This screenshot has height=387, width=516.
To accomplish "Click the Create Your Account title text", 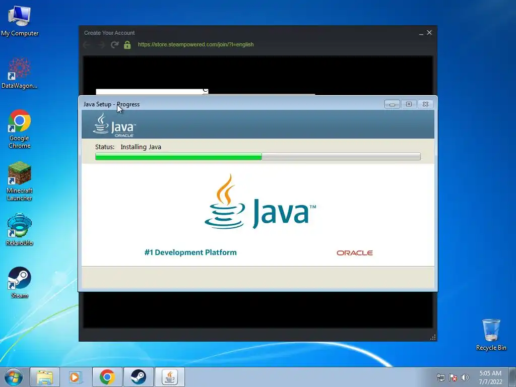I will tap(109, 33).
